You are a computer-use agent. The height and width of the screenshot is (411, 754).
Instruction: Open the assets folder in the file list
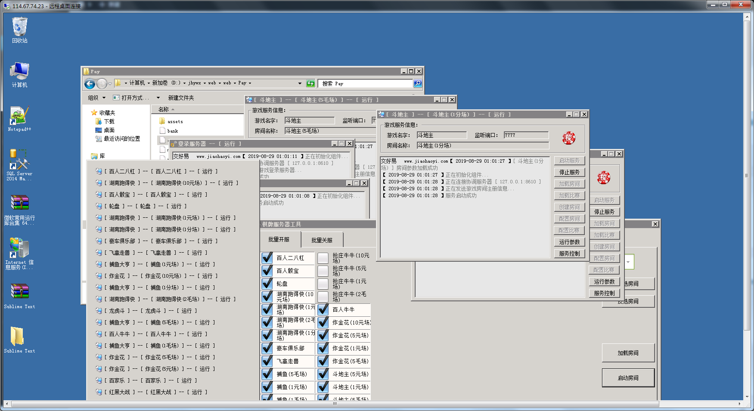(175, 121)
